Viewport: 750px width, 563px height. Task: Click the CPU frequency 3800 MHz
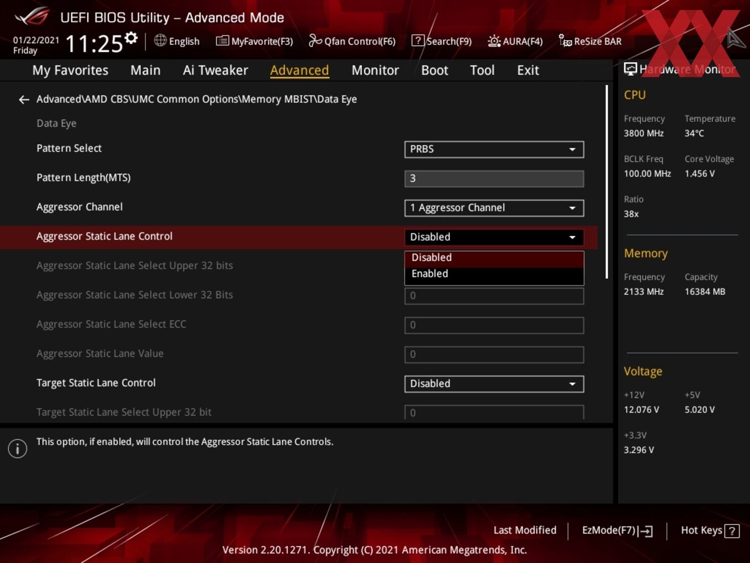pos(644,134)
